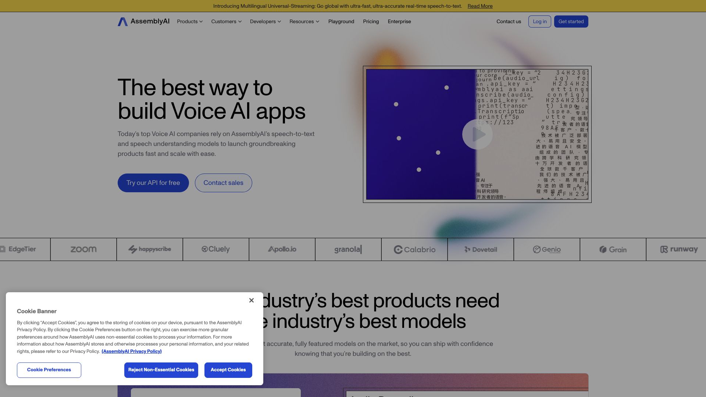706x397 pixels.
Task: Click the happyscribe logo
Action: 150,249
